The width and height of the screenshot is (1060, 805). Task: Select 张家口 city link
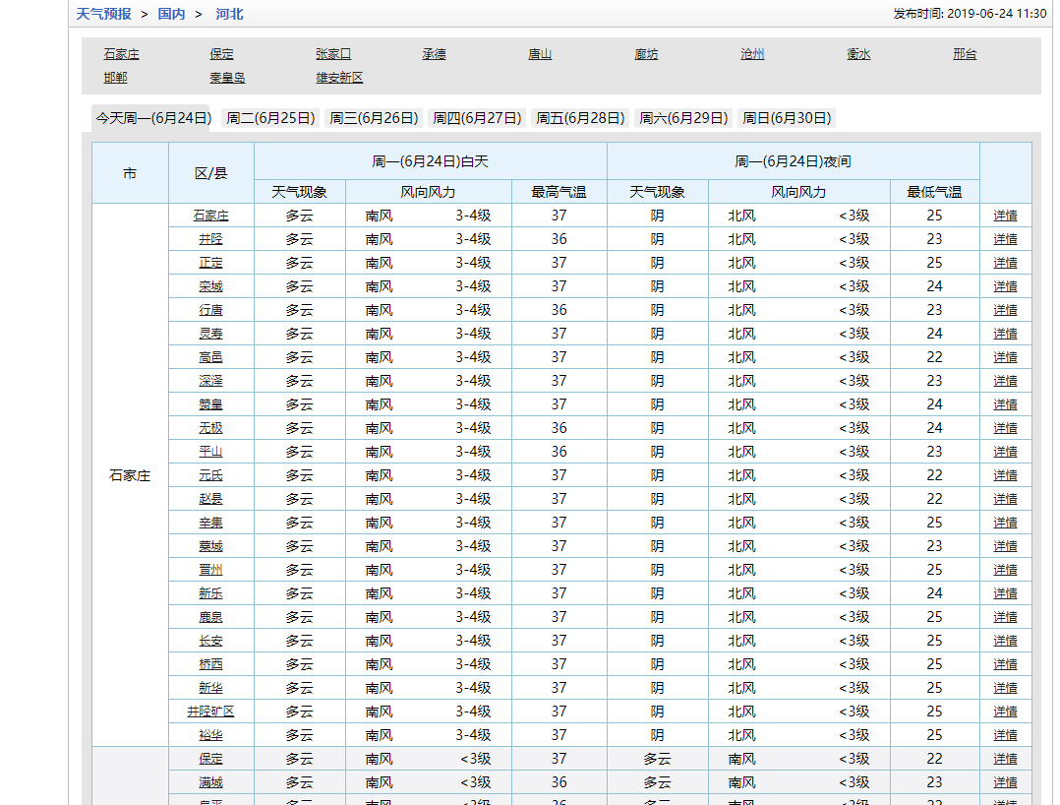(333, 54)
